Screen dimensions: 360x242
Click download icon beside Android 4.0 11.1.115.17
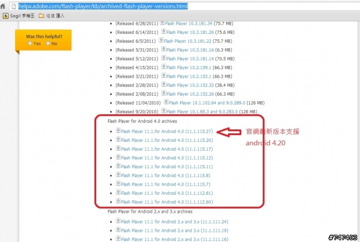coord(118,148)
